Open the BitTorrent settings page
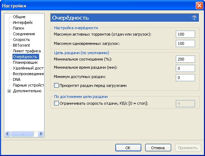Image resolution: width=205 pixels, height=156 pixels. point(21,45)
